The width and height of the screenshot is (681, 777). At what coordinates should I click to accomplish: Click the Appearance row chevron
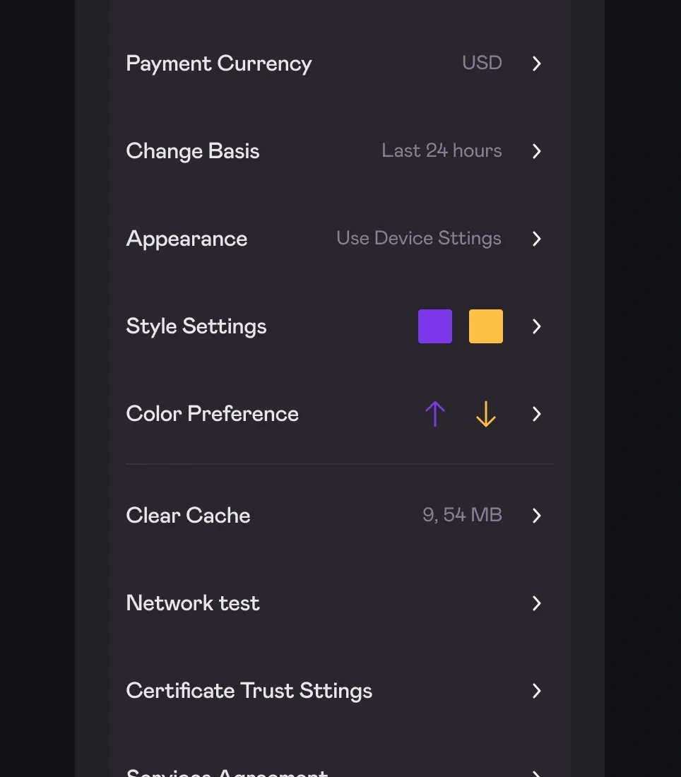tap(537, 239)
